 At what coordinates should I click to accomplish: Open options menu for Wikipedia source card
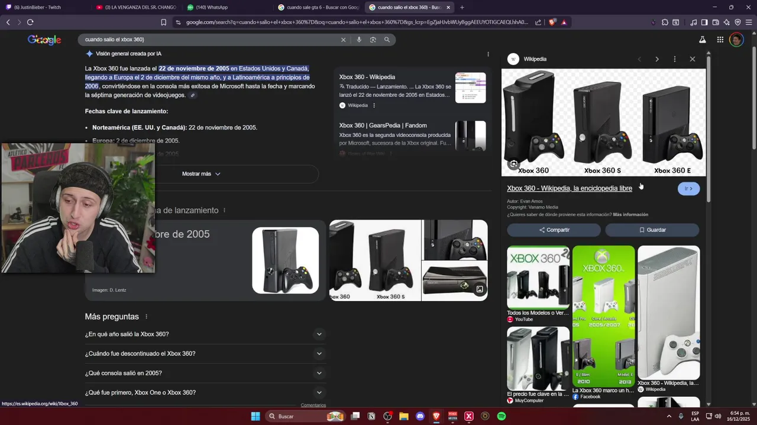pyautogui.click(x=374, y=106)
